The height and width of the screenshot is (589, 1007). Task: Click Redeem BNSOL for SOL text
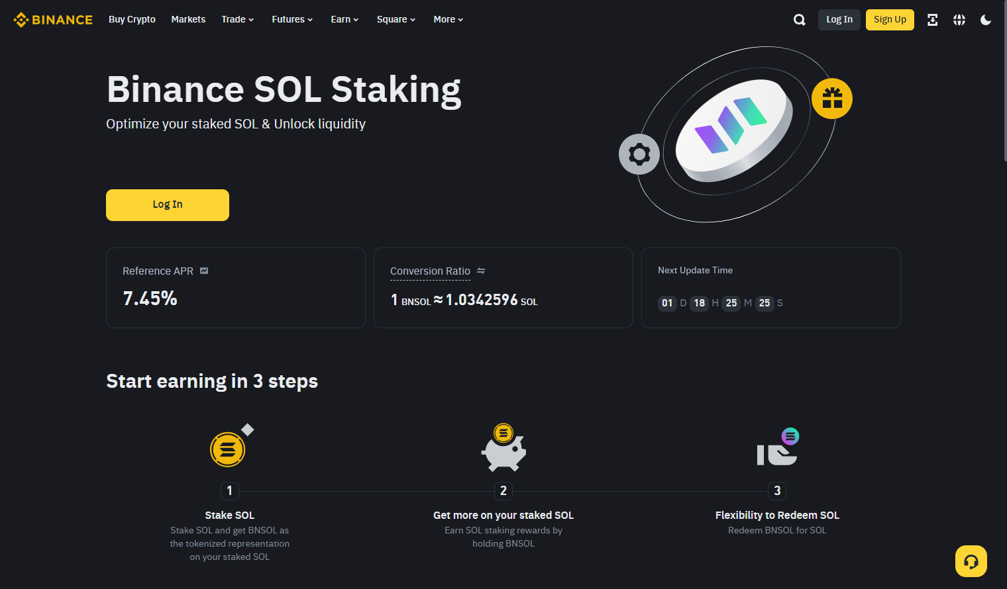pyautogui.click(x=777, y=530)
